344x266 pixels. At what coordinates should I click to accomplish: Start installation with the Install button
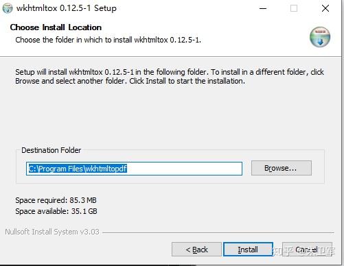click(x=248, y=250)
